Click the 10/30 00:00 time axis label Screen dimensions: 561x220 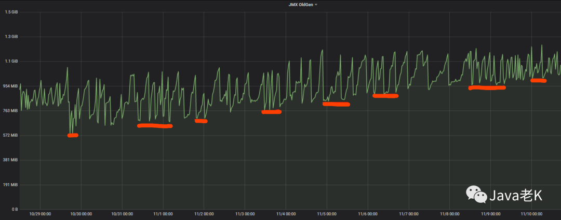81,214
